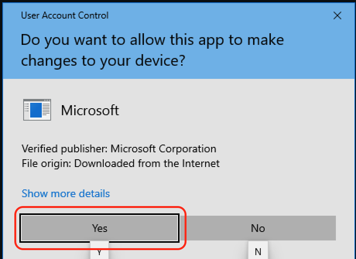Click the N key tip below No
Viewport: 356px width, 259px height.
point(258,252)
